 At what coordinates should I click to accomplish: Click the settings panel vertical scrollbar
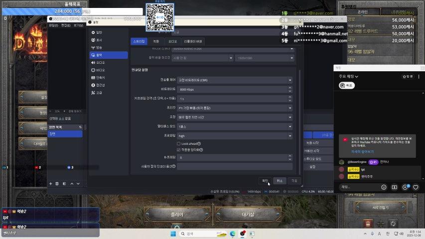tap(299, 122)
